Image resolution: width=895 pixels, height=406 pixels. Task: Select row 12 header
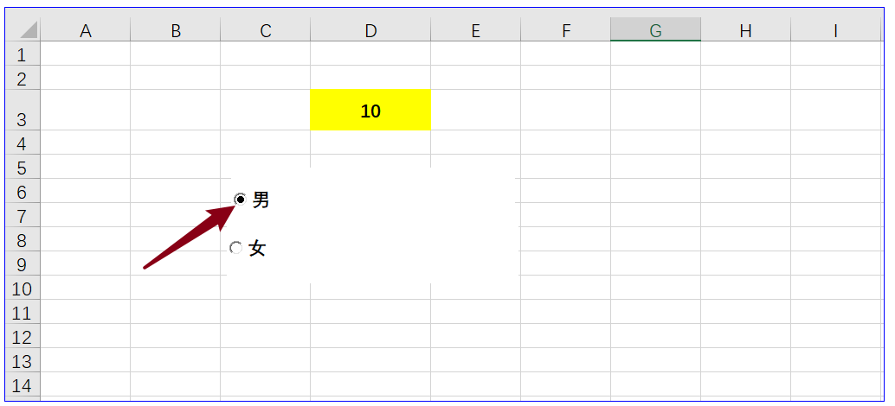click(x=24, y=336)
